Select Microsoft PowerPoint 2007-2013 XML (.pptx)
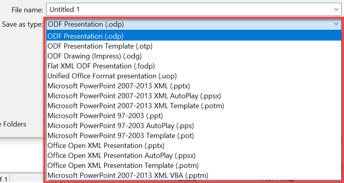344x183 pixels. pos(194,86)
